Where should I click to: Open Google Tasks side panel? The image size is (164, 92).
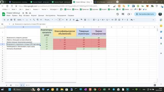[x=161, y=32]
